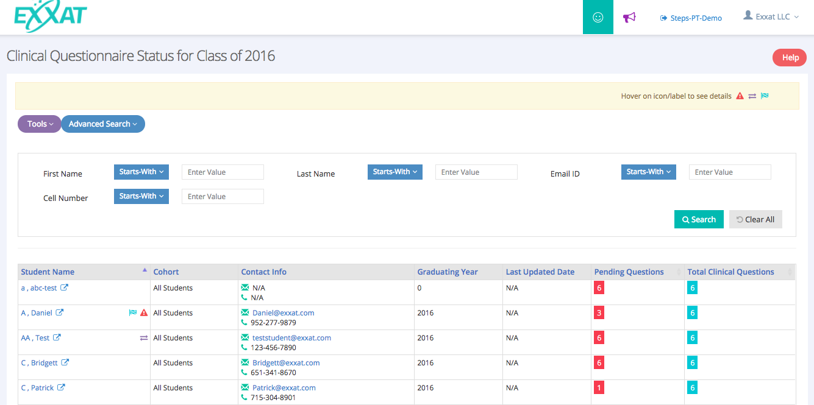Click the purple transfer arrows legend icon
This screenshot has height=405, width=814.
click(752, 96)
